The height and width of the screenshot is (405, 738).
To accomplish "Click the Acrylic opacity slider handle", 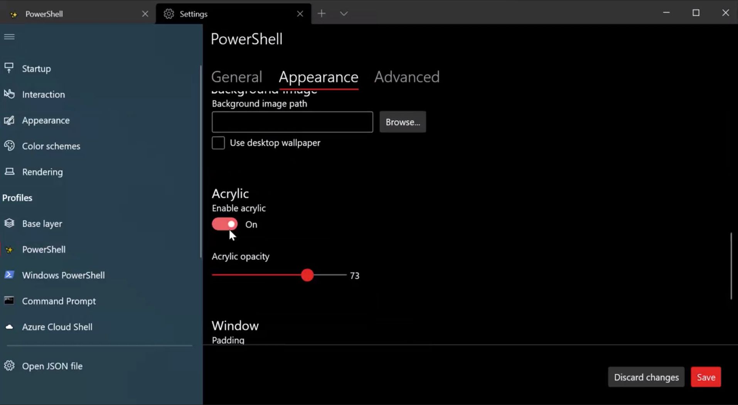I will click(307, 275).
